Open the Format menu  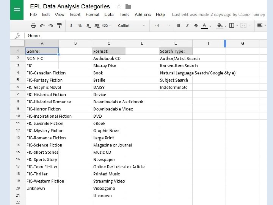pos(93,14)
